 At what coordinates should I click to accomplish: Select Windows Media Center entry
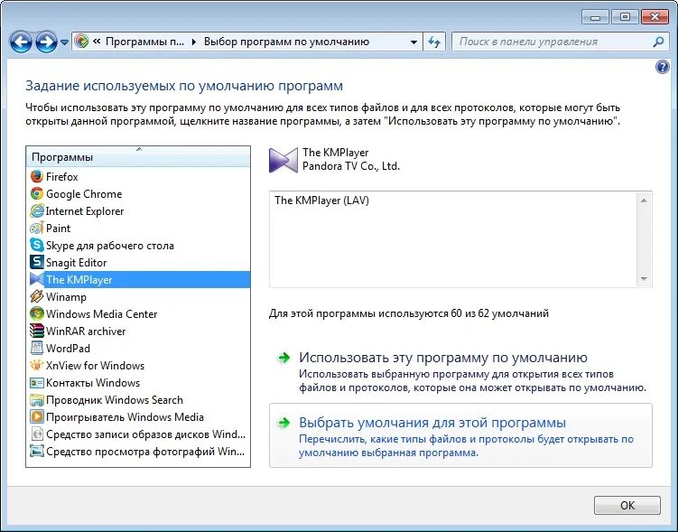(x=138, y=314)
